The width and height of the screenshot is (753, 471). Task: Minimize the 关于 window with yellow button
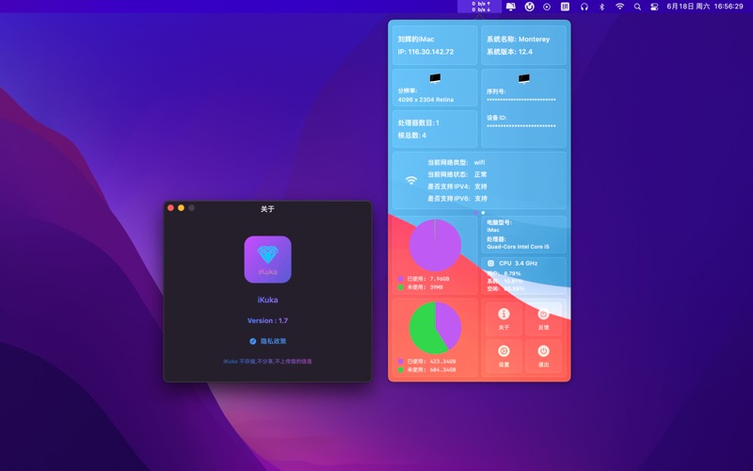click(x=181, y=208)
